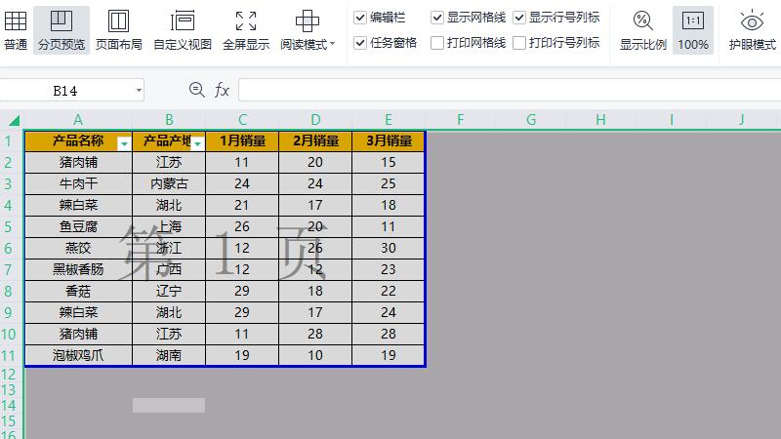The height and width of the screenshot is (439, 781).
Task: Toggle Task Pane (任务窗格) checkbox
Action: (360, 43)
